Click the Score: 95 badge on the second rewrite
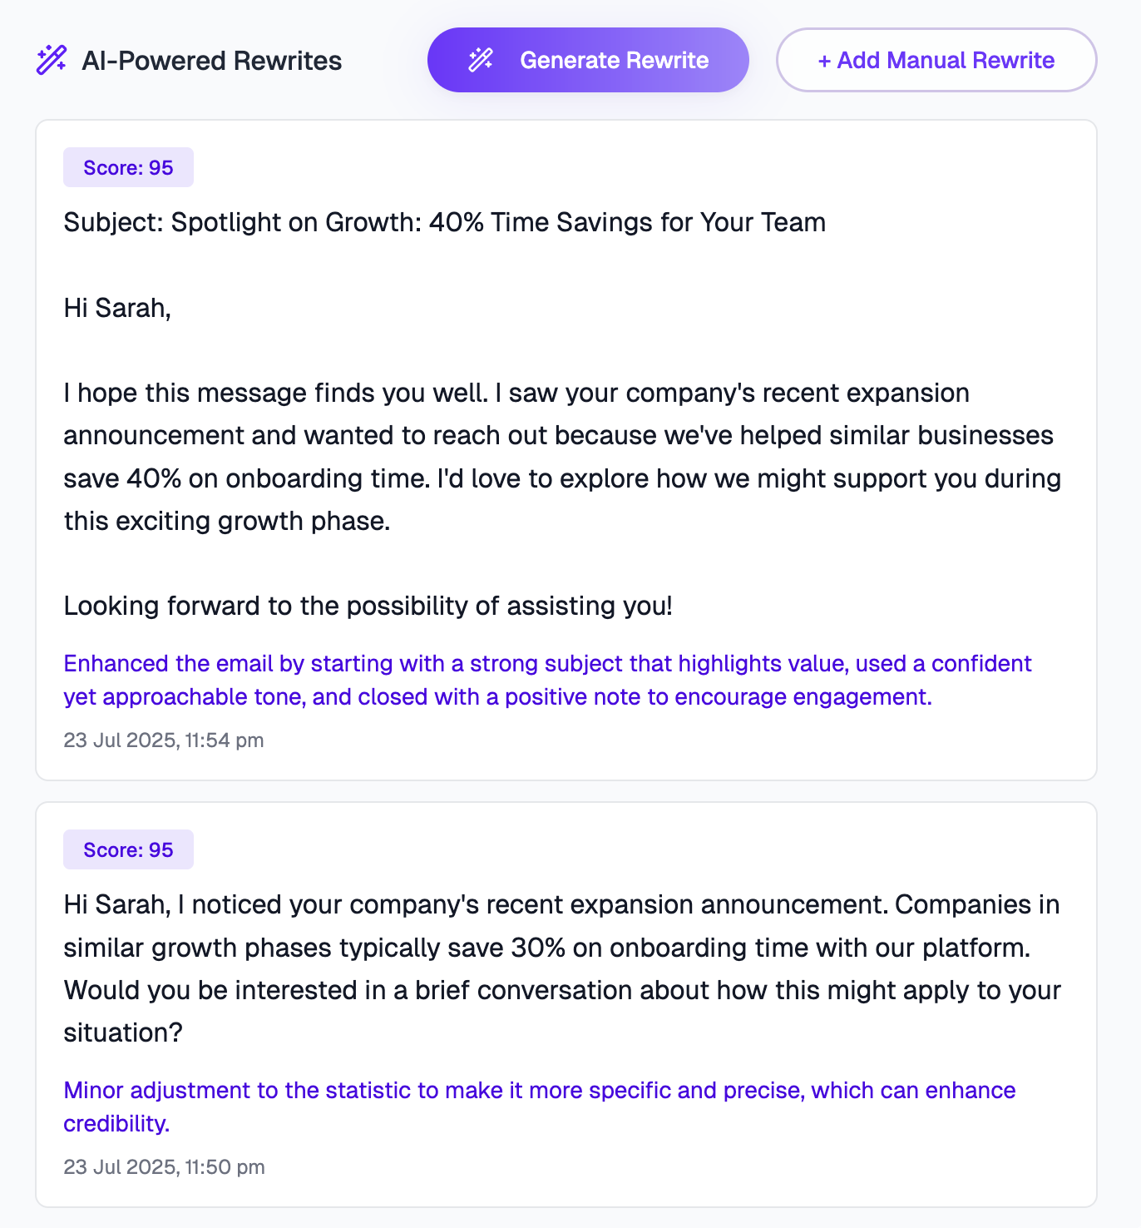The width and height of the screenshot is (1141, 1228). pyautogui.click(x=128, y=849)
